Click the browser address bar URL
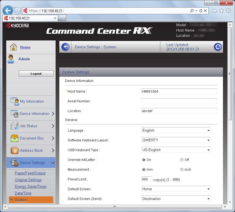The height and width of the screenshot is (212, 235). [46, 11]
